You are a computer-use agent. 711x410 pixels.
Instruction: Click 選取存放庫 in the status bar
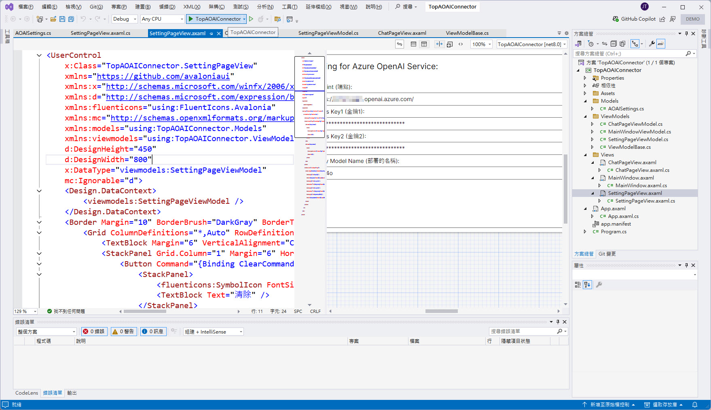point(664,405)
